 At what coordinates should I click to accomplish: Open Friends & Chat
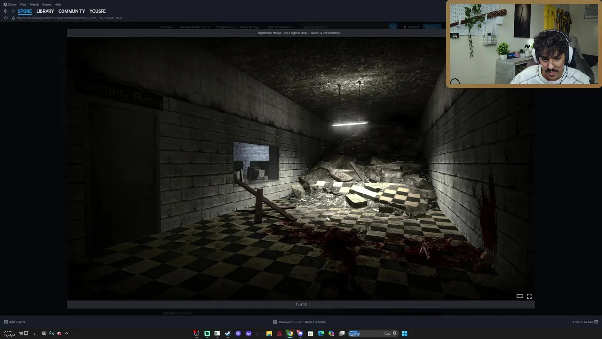(586, 322)
